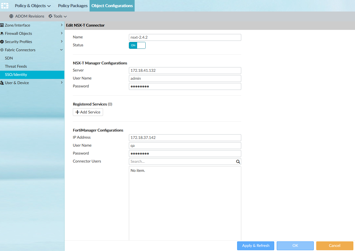Click the User & Device sidebar icon
This screenshot has width=355, height=251.
point(2,83)
